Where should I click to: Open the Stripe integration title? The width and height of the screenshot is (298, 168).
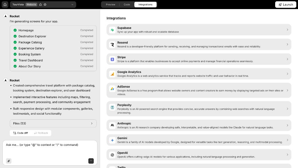click(x=121, y=57)
